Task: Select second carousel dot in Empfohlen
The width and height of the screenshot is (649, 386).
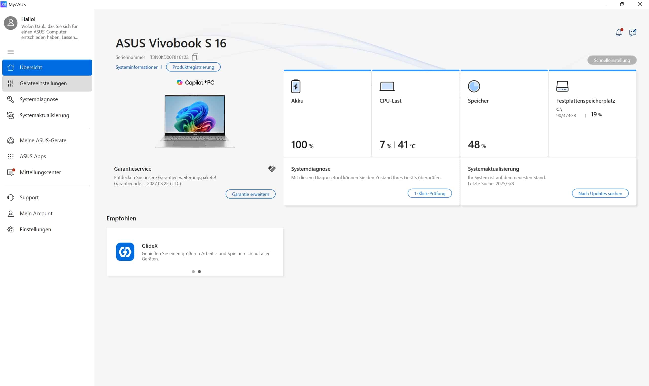Action: click(200, 272)
